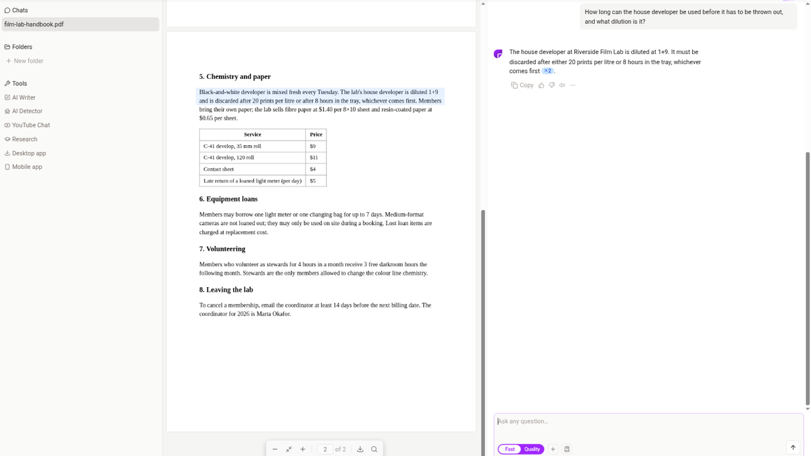Open the film-lab-handbook.pdf chat

pyautogui.click(x=80, y=24)
